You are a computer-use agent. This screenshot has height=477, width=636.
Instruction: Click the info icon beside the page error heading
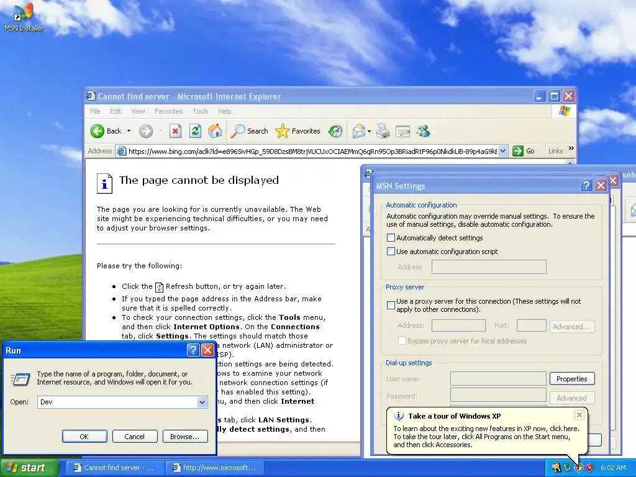click(x=104, y=183)
